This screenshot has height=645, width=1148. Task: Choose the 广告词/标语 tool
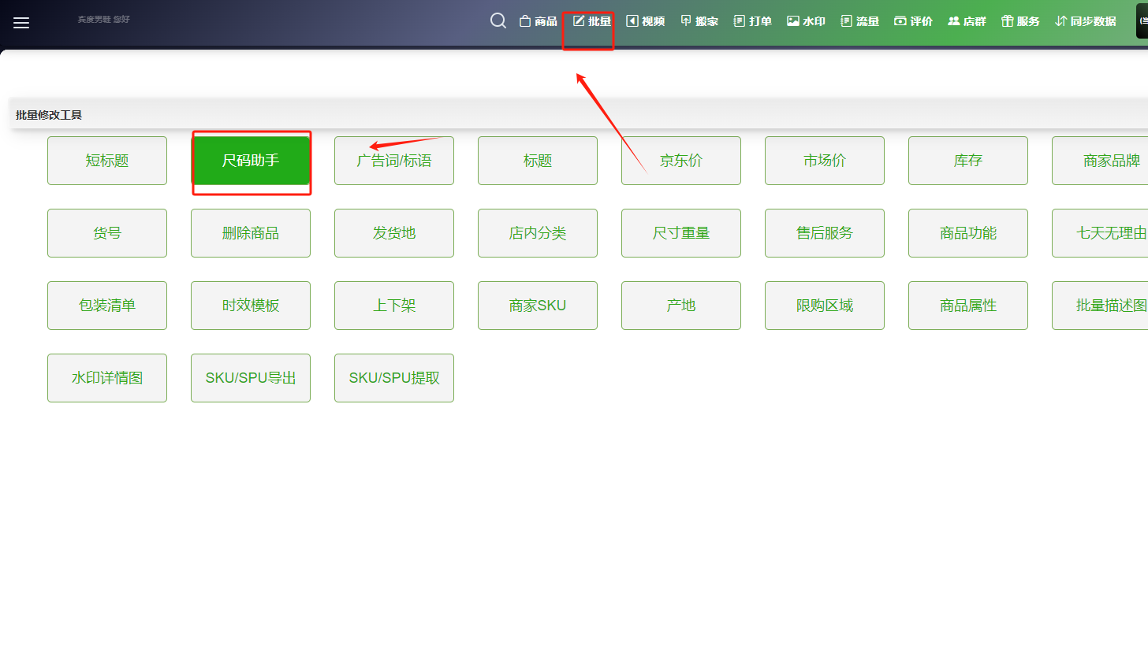coord(394,161)
